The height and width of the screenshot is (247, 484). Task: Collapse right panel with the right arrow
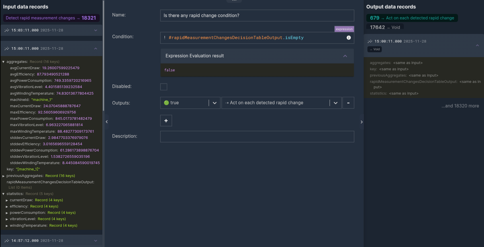[x=361, y=122]
